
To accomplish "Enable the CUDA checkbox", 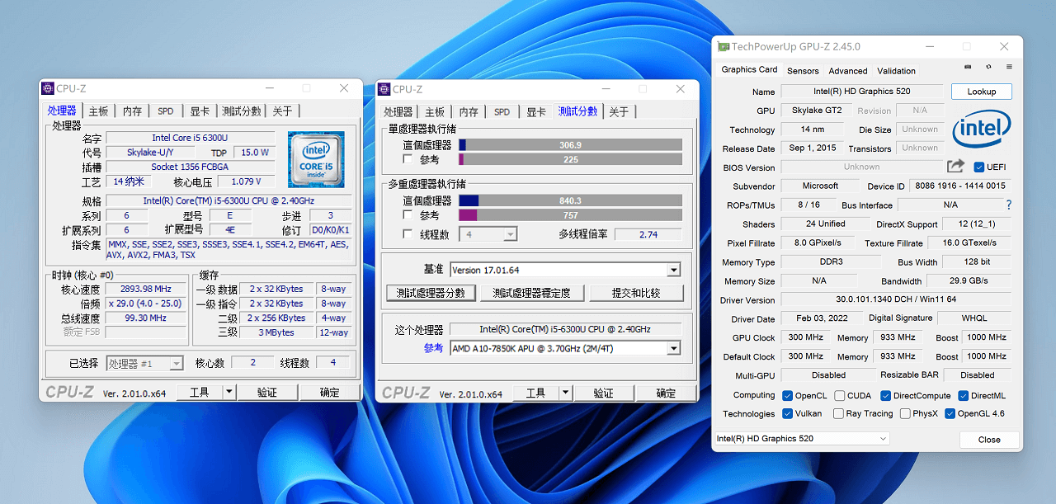I will click(839, 396).
